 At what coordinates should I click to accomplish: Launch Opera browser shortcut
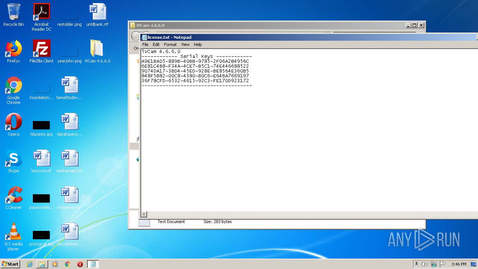tap(13, 125)
